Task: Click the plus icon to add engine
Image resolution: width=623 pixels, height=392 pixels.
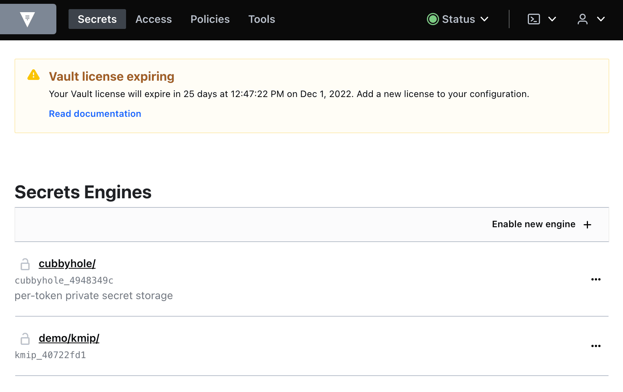Action: [x=587, y=225]
